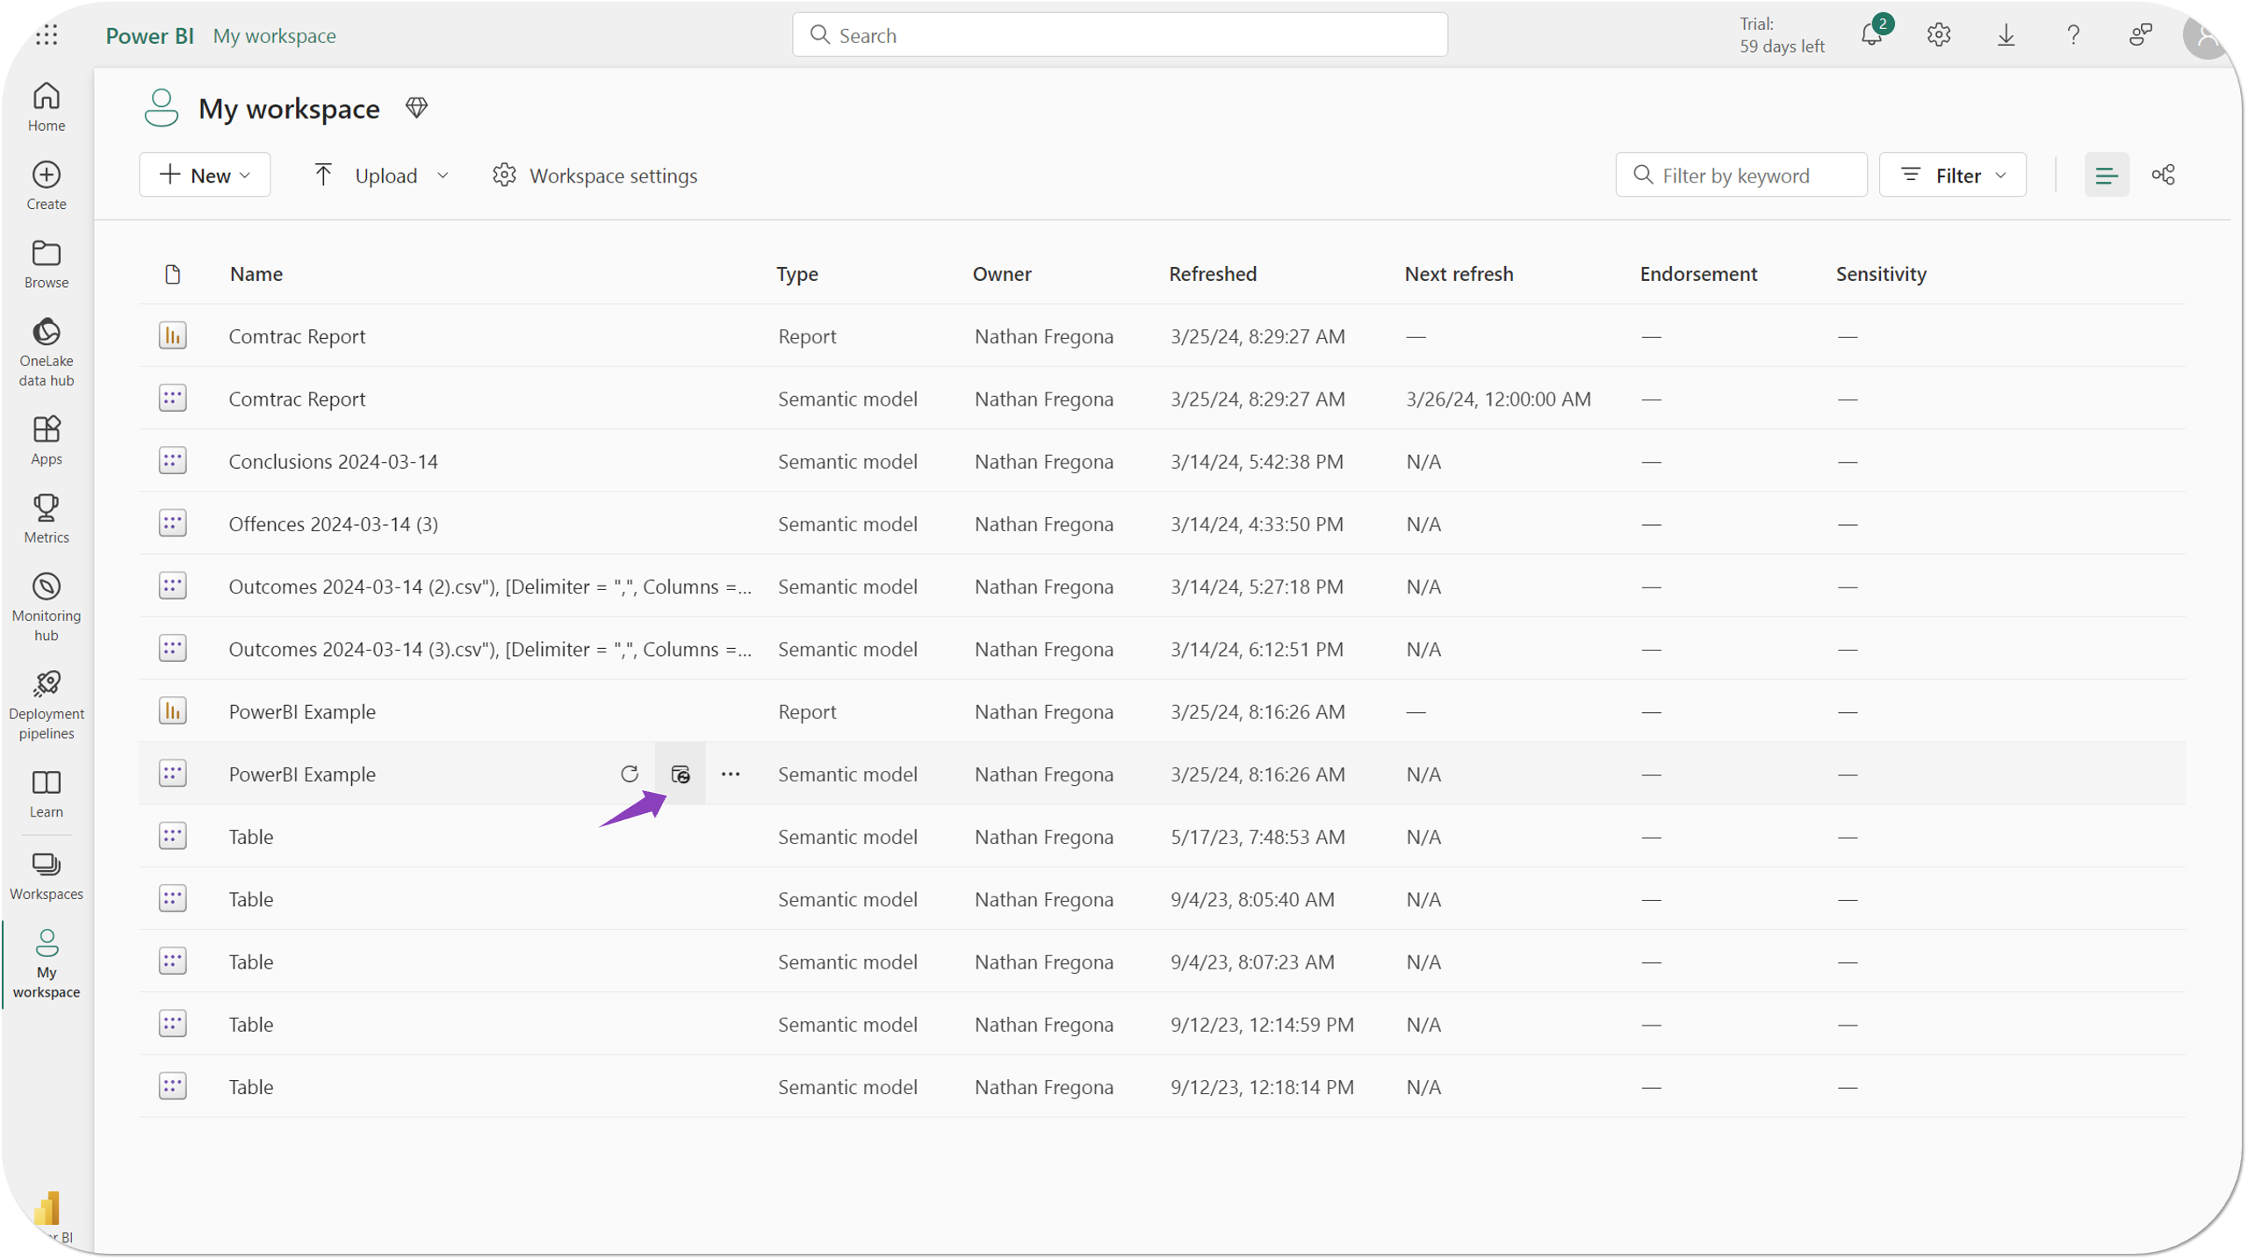
Task: Open Deployment pipelines in sidebar
Action: tap(47, 704)
